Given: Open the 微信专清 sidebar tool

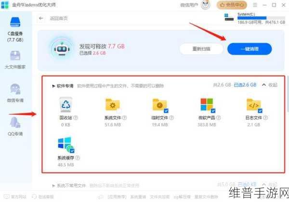Looking at the screenshot, I should 15,93.
